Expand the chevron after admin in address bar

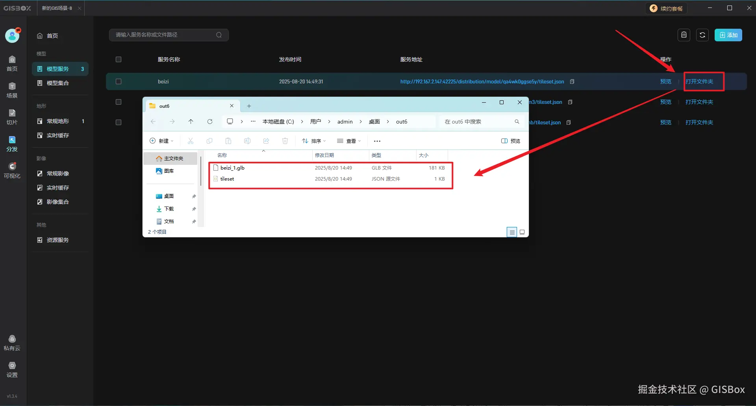point(361,122)
